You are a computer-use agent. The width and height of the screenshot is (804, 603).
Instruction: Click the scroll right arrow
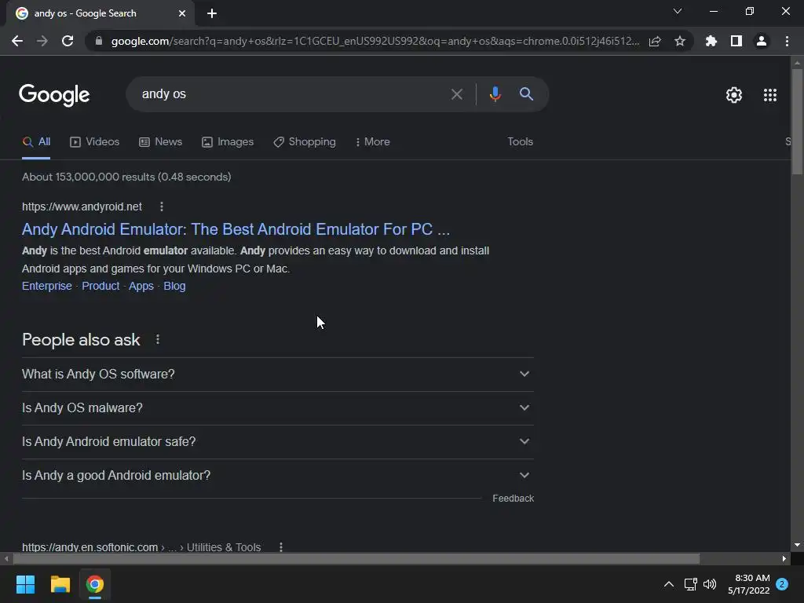pos(784,558)
